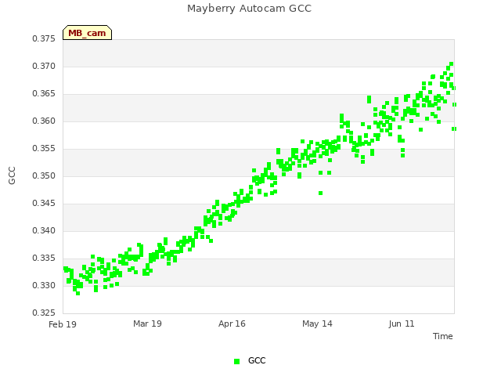The width and height of the screenshot is (501, 376).
Task: Select the May 14 x-axis label
Action: coord(317,324)
